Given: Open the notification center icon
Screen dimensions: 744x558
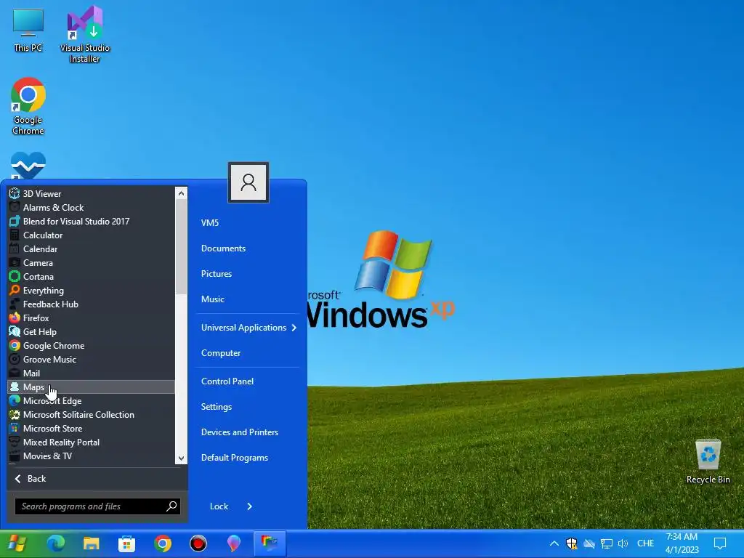Looking at the screenshot, I should click(x=720, y=543).
